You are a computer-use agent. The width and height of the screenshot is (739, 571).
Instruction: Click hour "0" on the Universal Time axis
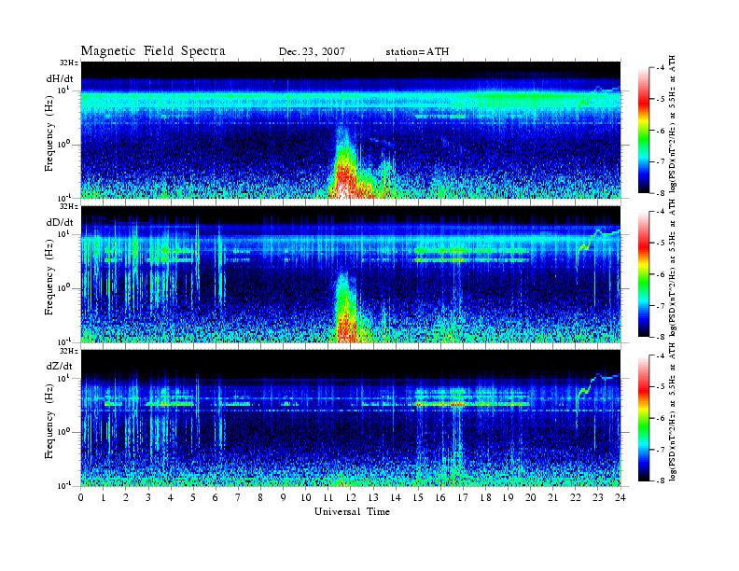pos(81,497)
